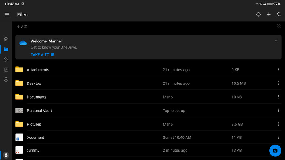Tap Personal Vault to set up
Screen dimensions: 285x160
tap(39, 111)
